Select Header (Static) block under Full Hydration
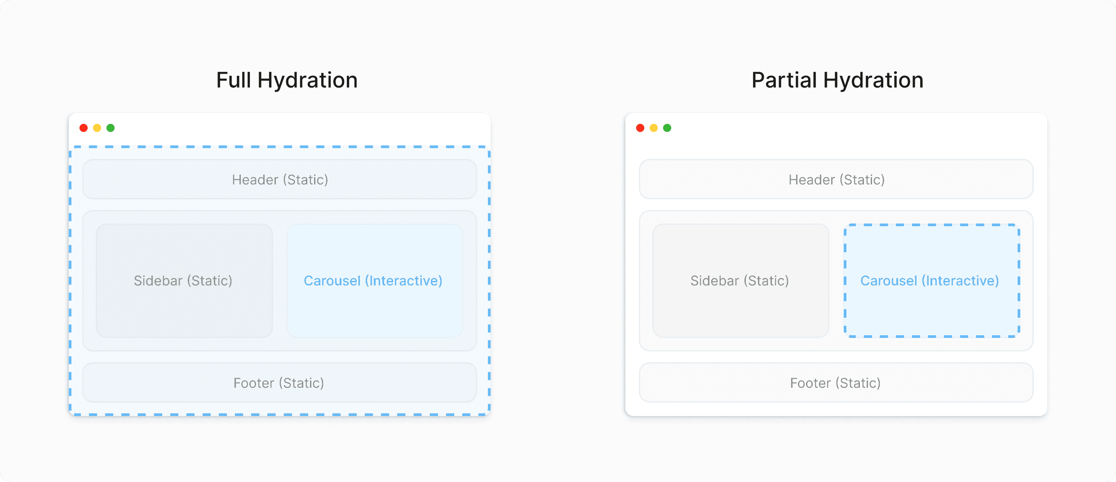 coord(279,180)
